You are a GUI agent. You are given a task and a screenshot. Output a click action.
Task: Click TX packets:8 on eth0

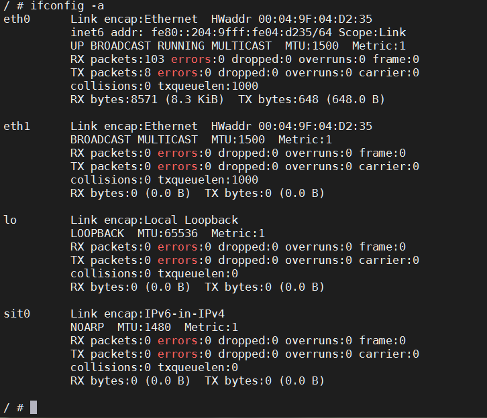[111, 72]
